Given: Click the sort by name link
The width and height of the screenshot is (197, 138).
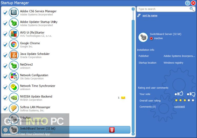Looking at the screenshot, I should [x=150, y=16].
